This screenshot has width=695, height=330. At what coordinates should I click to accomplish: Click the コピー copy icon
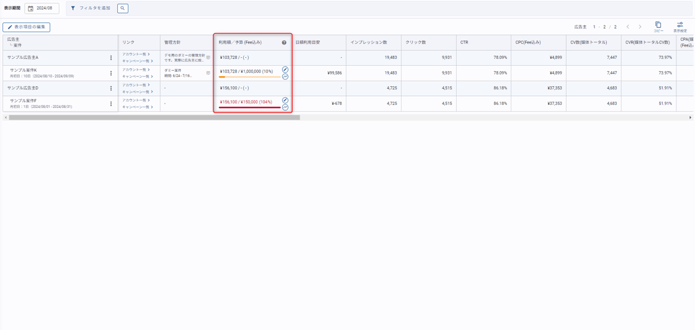[658, 25]
